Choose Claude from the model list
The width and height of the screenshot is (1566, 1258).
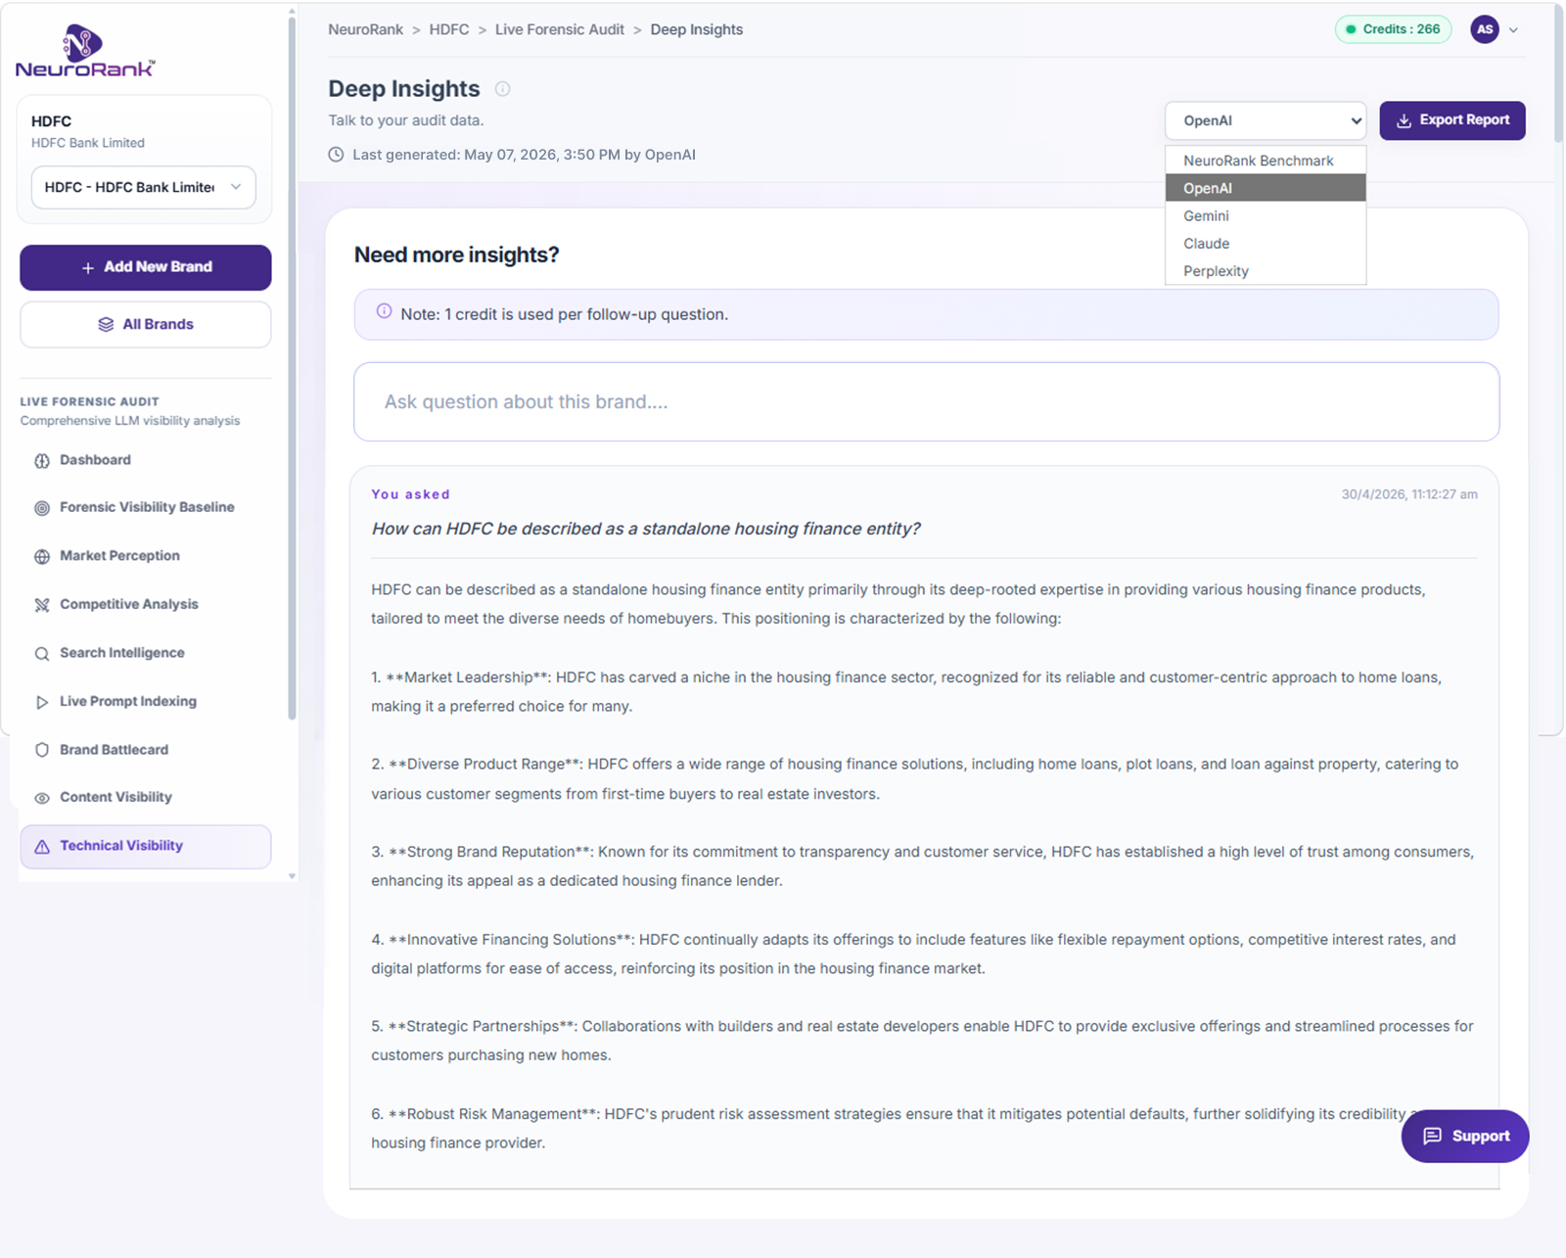(1266, 243)
